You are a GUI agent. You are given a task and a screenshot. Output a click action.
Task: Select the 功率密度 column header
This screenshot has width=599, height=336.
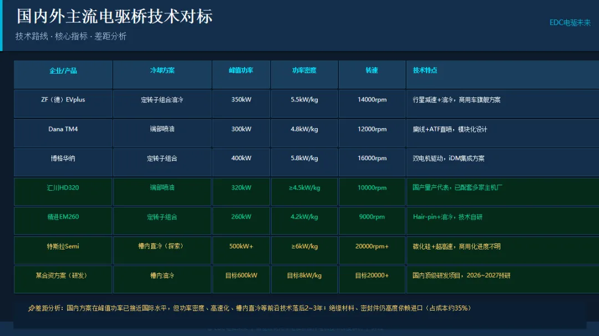304,74
